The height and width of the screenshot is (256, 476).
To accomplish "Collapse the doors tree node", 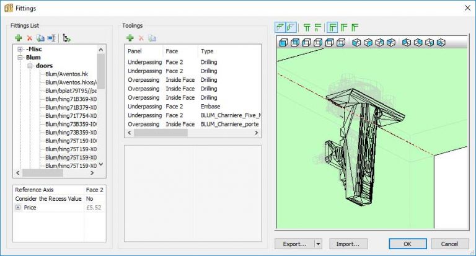I will 30,66.
